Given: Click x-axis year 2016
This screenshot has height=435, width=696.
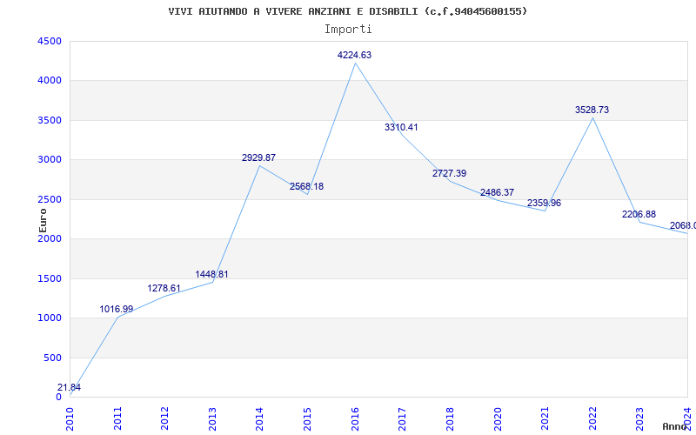Looking at the screenshot, I should pos(355,419).
